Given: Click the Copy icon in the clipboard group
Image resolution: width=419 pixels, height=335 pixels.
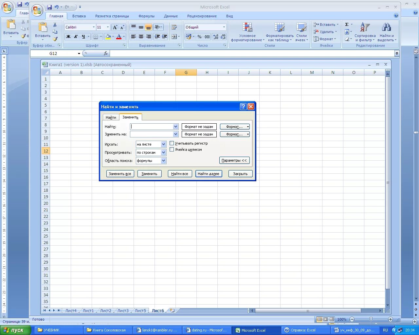Looking at the screenshot, I should click(55, 32).
